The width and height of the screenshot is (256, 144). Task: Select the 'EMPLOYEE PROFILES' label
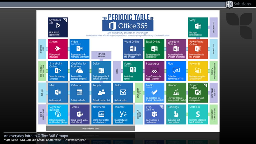pos(101,55)
